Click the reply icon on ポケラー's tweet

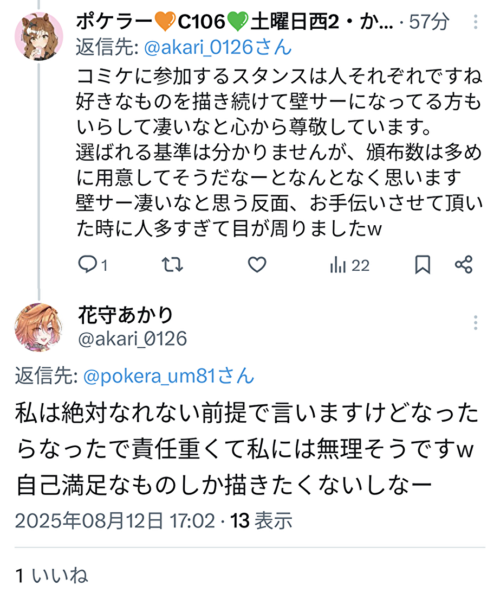point(87,265)
